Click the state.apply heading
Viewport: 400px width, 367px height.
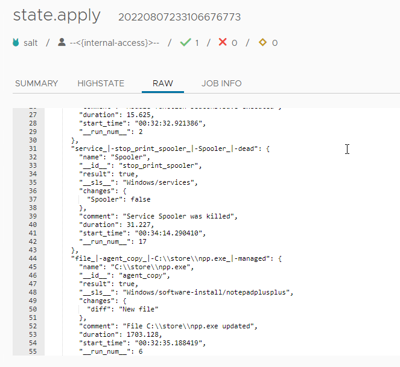click(57, 15)
